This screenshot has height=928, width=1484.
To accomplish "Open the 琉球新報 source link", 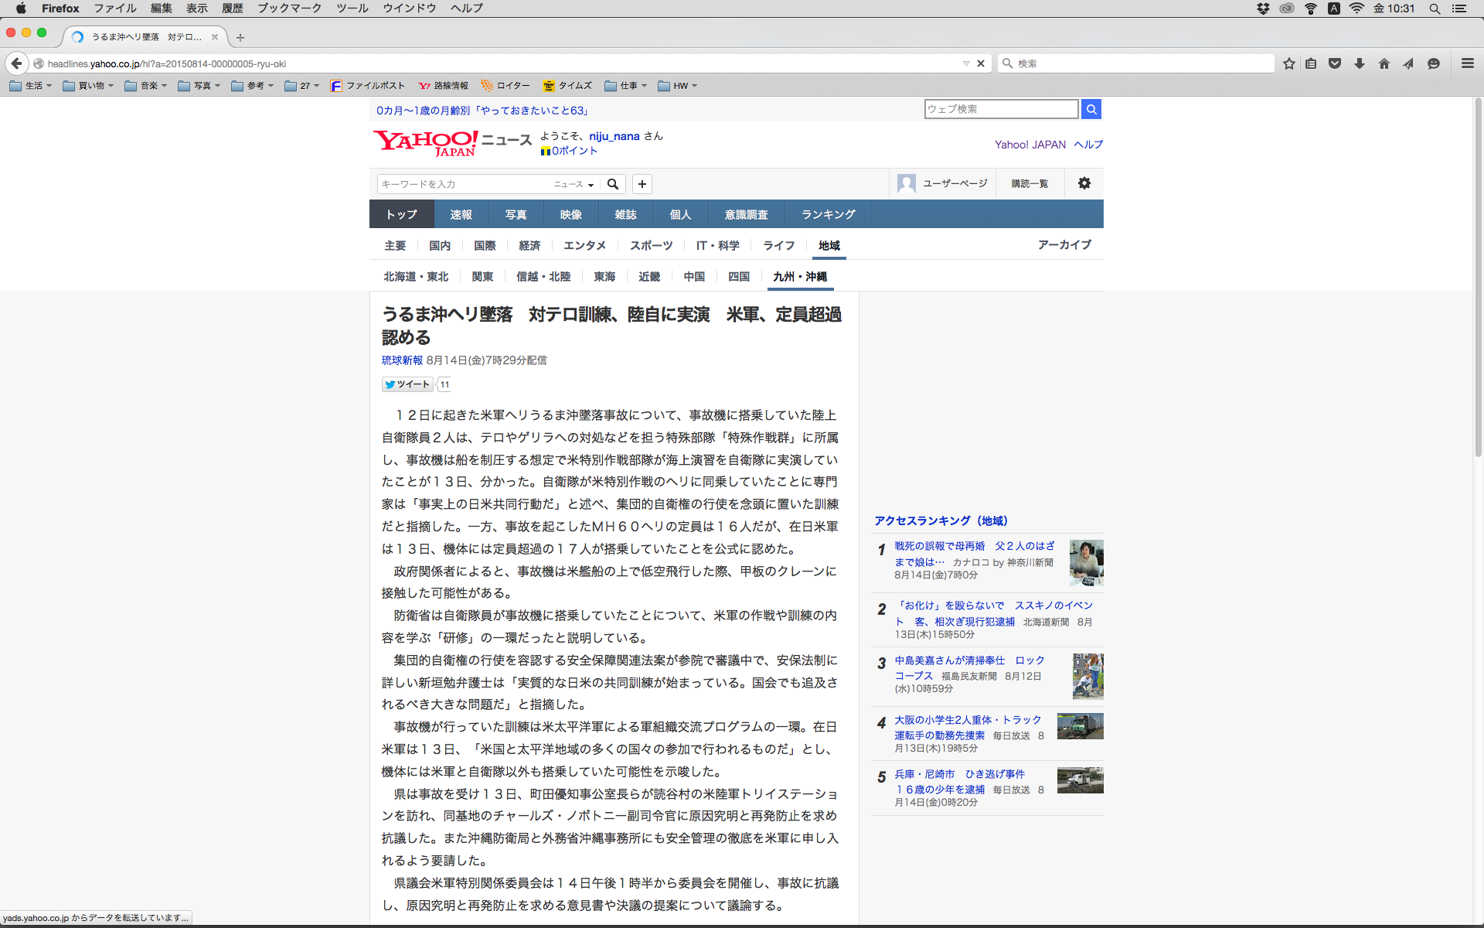I will pos(402,360).
